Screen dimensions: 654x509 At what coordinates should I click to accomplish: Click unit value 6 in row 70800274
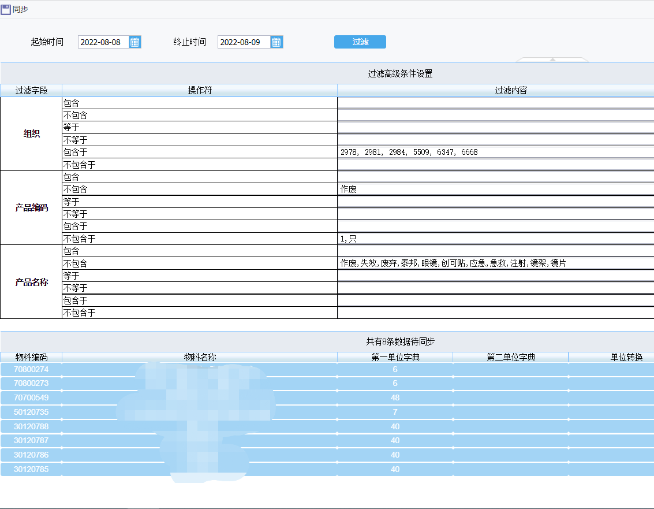395,369
